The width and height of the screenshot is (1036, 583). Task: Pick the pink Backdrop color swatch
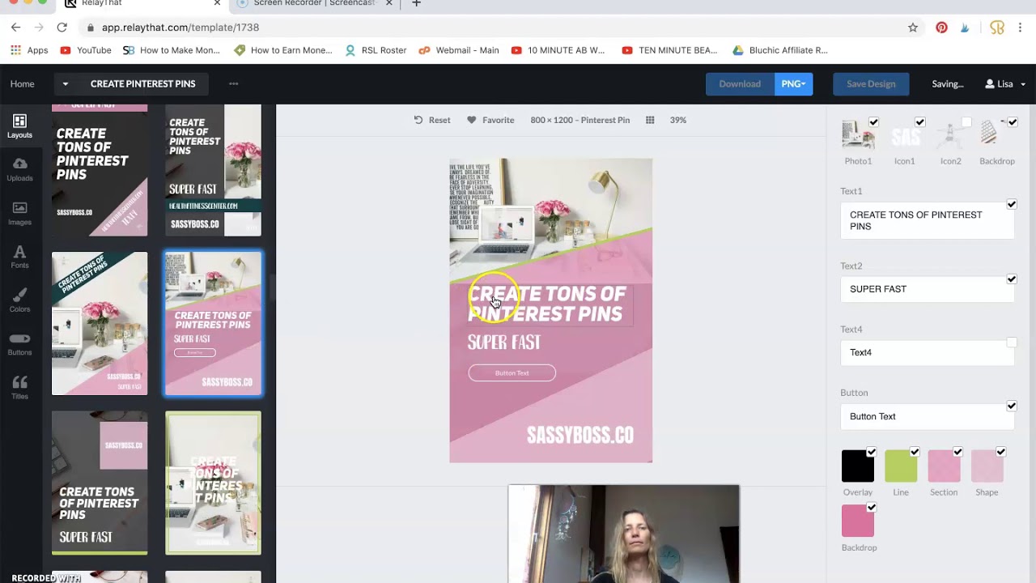pyautogui.click(x=858, y=521)
